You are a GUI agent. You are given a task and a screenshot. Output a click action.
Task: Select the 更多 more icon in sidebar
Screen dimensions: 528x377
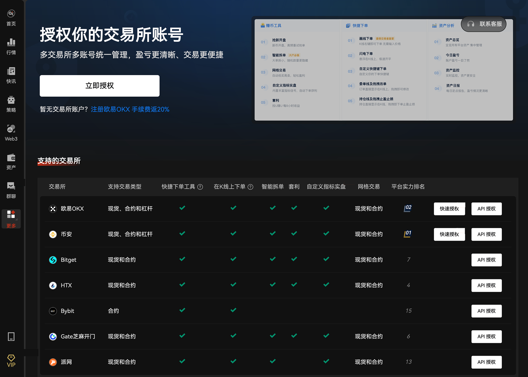(x=11, y=218)
